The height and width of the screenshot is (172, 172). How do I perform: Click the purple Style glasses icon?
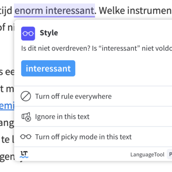[28, 34]
